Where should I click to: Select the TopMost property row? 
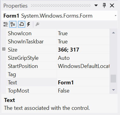click(58, 90)
